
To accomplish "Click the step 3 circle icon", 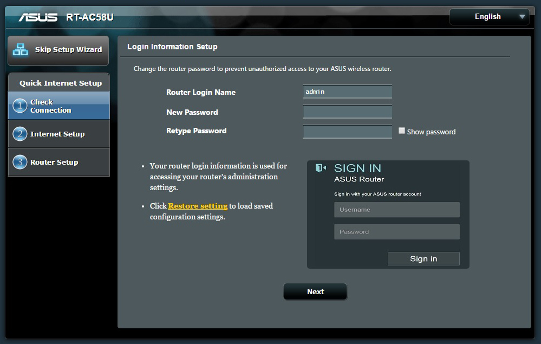I will click(20, 162).
